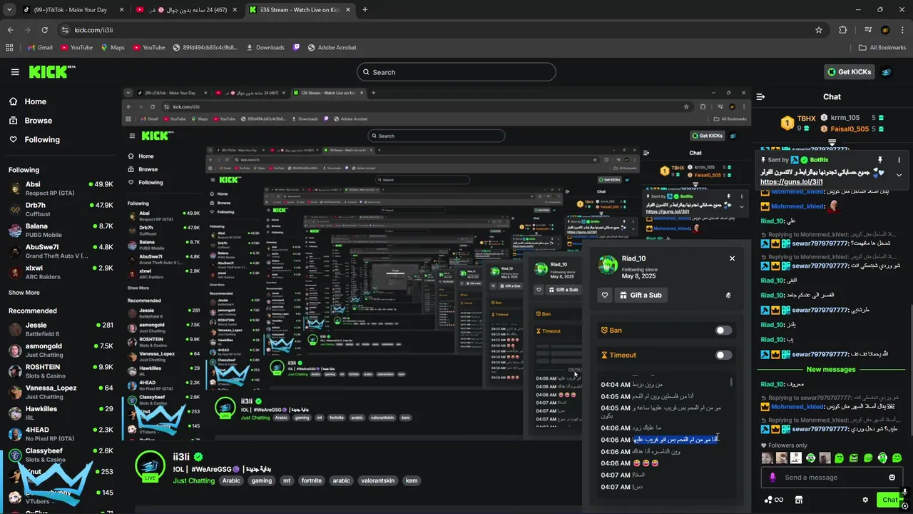
Task: Open the KICKs gifting icon below the message box
Action: pyautogui.click(x=774, y=500)
